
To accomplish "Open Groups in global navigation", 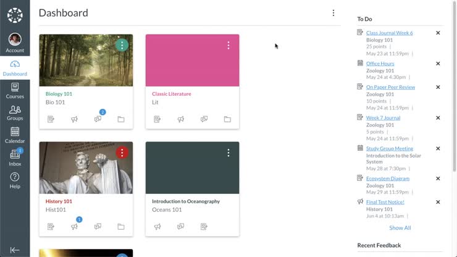I will point(15,113).
